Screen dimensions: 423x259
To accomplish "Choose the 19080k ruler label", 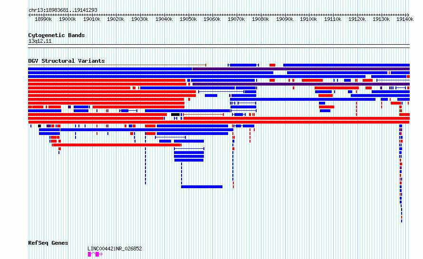I will click(x=260, y=19).
